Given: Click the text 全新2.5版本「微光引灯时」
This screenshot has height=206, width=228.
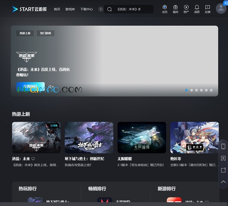Looking at the screenshot, I should [x=190, y=165].
